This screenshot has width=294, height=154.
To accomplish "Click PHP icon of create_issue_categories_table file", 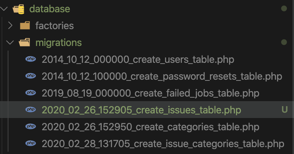I will (x=31, y=143).
